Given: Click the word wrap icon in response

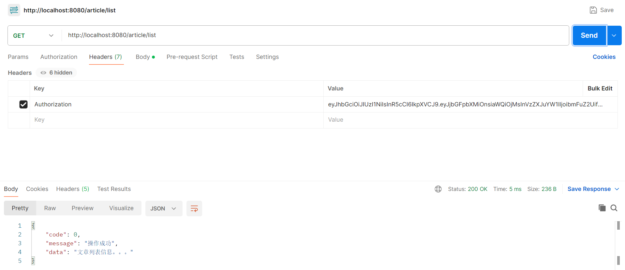Looking at the screenshot, I should tap(194, 209).
